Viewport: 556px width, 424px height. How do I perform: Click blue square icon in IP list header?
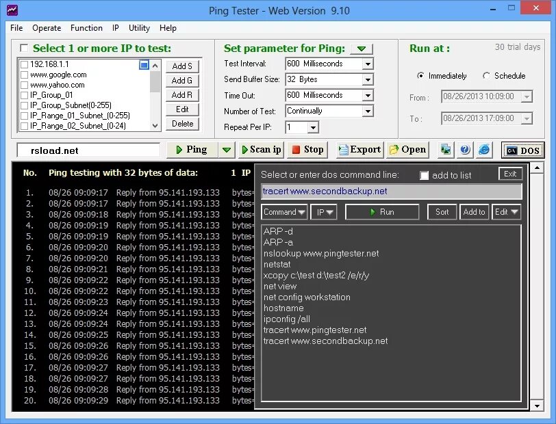point(144,65)
